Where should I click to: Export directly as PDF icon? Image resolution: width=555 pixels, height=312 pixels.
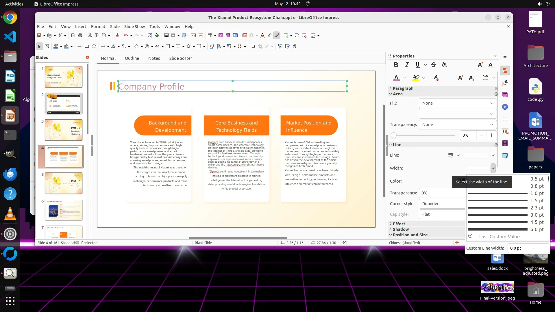click(x=73, y=35)
